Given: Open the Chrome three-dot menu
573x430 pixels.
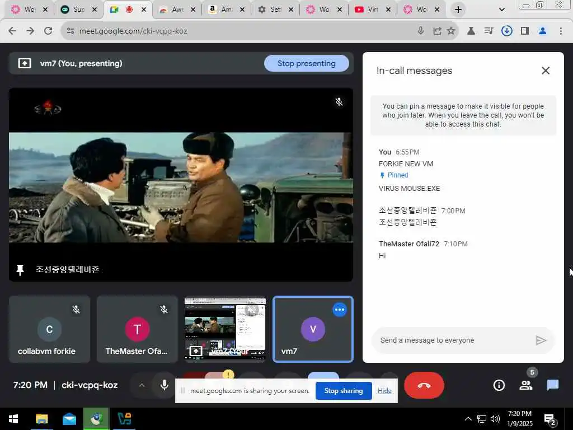Looking at the screenshot, I should click(x=561, y=31).
